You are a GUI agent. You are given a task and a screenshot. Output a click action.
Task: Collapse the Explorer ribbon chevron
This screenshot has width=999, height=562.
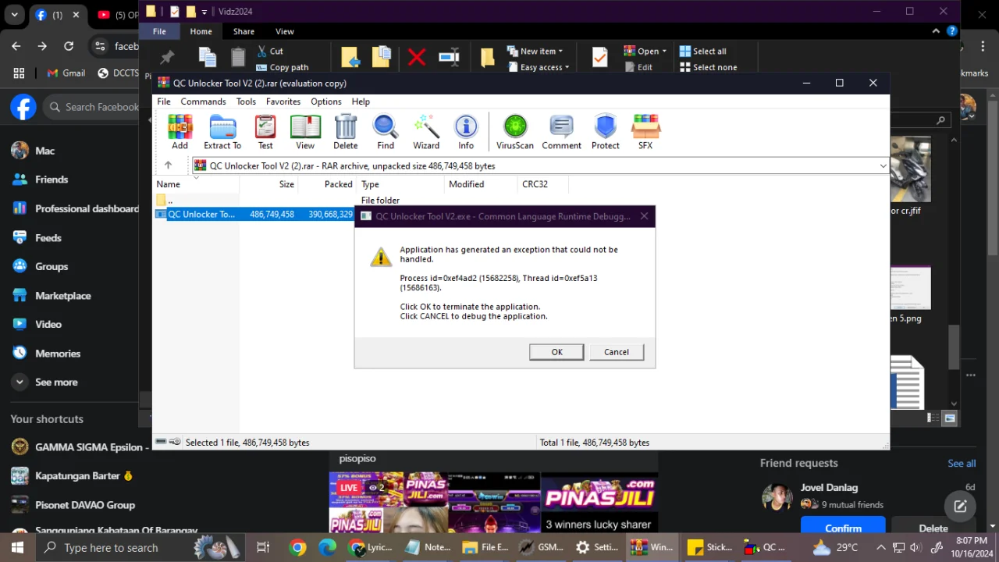point(936,31)
